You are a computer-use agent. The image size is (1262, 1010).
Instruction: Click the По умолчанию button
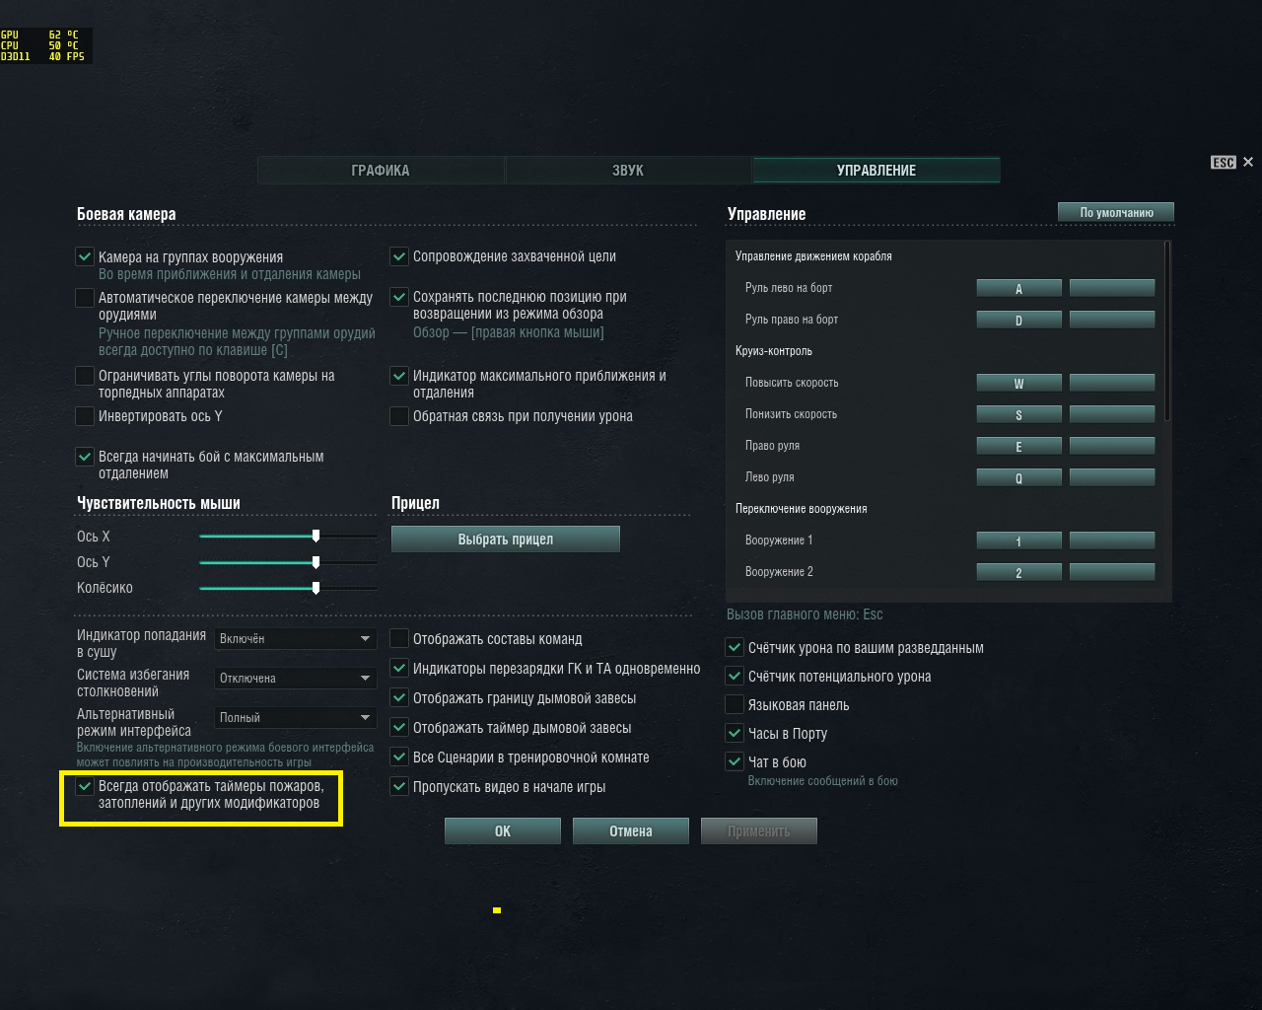tap(1116, 212)
